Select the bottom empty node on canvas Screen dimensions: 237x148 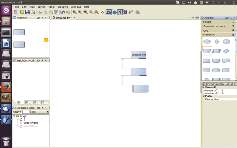click(140, 88)
